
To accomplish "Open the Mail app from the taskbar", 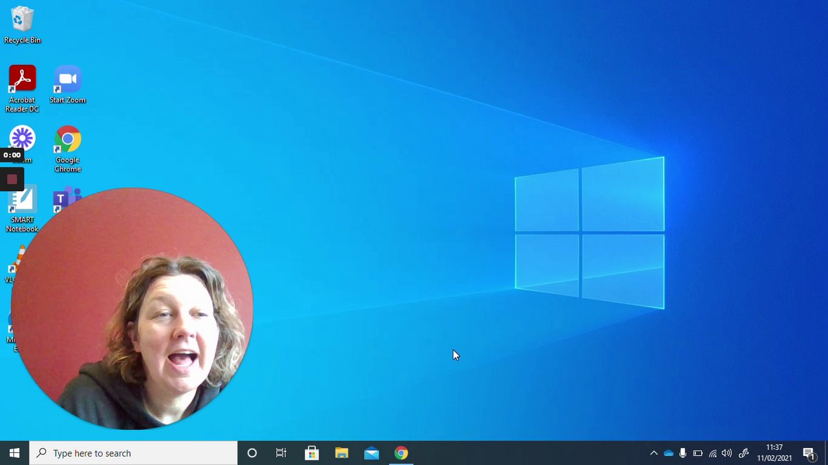I will click(371, 453).
